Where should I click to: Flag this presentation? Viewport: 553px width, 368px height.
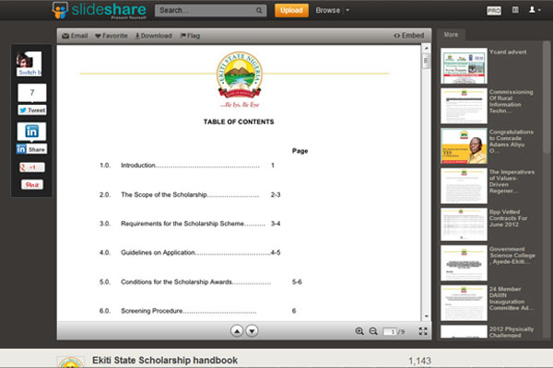(189, 36)
